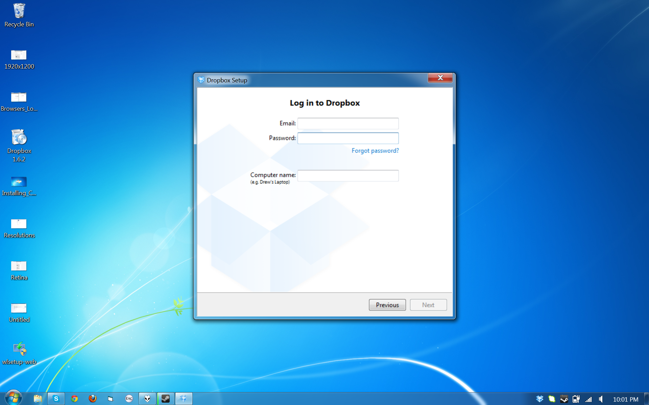Open the Windows Start menu
The width and height of the screenshot is (649, 405).
click(x=14, y=398)
